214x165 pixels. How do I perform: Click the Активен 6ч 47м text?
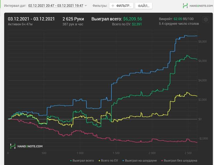[x=20, y=24]
